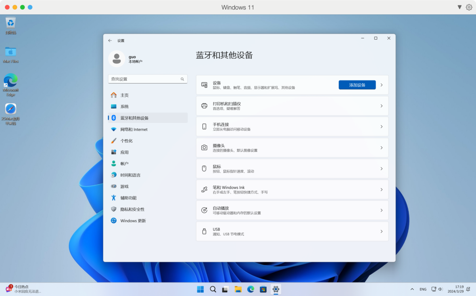Expand the 设备 row chevron
This screenshot has height=296, width=476.
tap(382, 85)
